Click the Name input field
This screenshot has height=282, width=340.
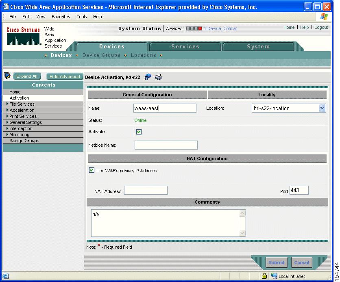(x=165, y=108)
